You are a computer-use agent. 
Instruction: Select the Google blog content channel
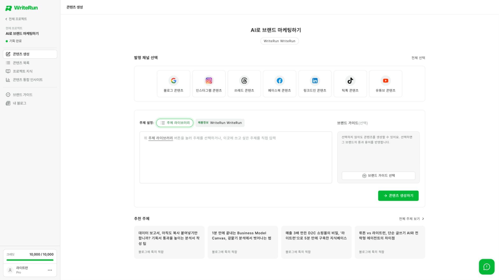point(173,84)
